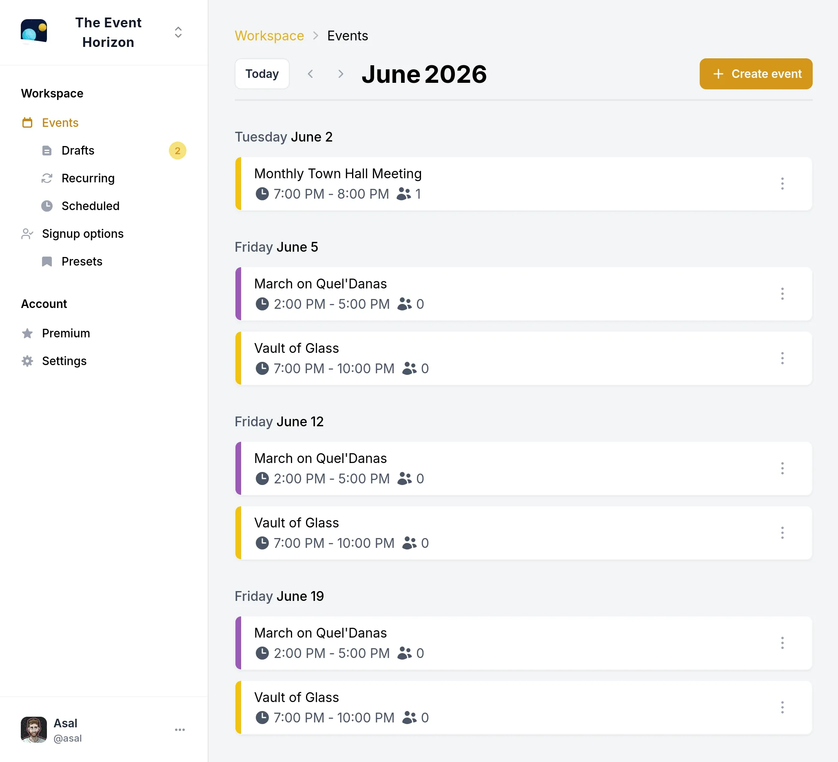Click attendees icon on June 5 Vault of Glass
The image size is (838, 762).
pyautogui.click(x=409, y=368)
